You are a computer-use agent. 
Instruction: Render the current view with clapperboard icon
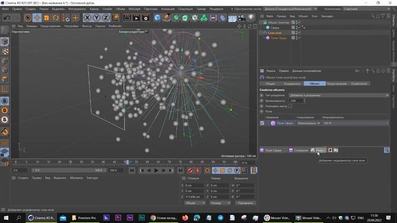(127, 18)
